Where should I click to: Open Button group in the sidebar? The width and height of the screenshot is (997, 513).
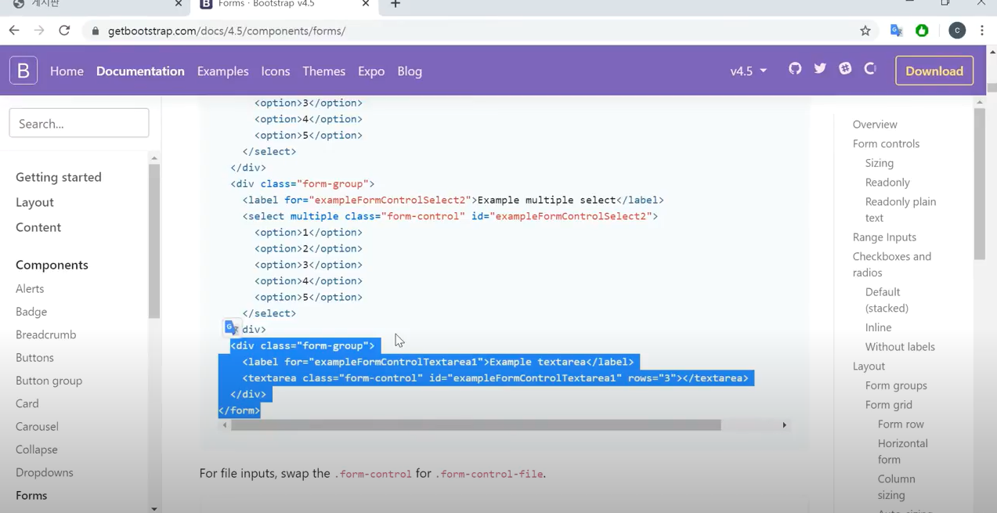pyautogui.click(x=49, y=381)
